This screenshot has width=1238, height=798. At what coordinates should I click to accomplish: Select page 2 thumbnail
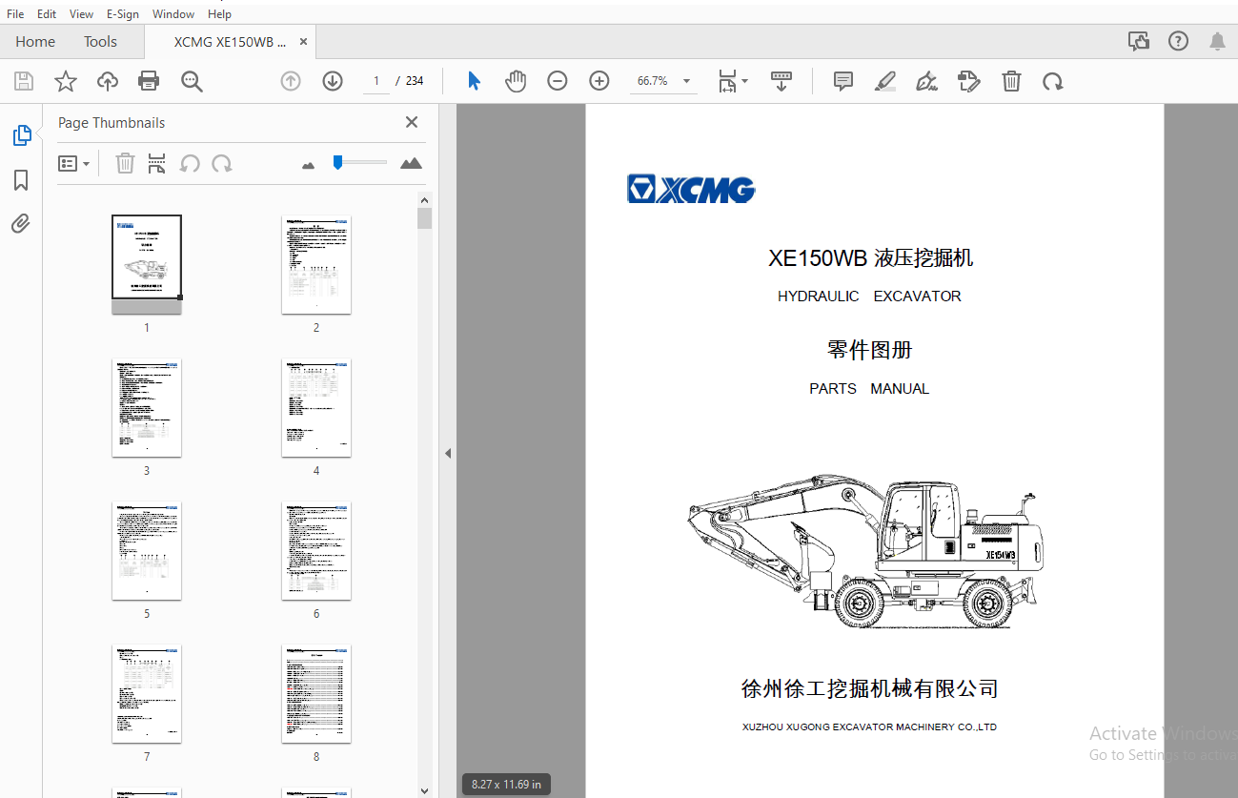[316, 264]
